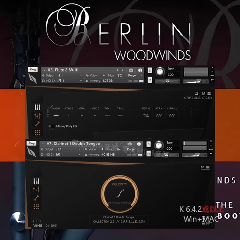This screenshot has height=240, width=240.
Task: Go to the previous instrument from Clarinet 1 Double Tongue
Action: click(116, 144)
